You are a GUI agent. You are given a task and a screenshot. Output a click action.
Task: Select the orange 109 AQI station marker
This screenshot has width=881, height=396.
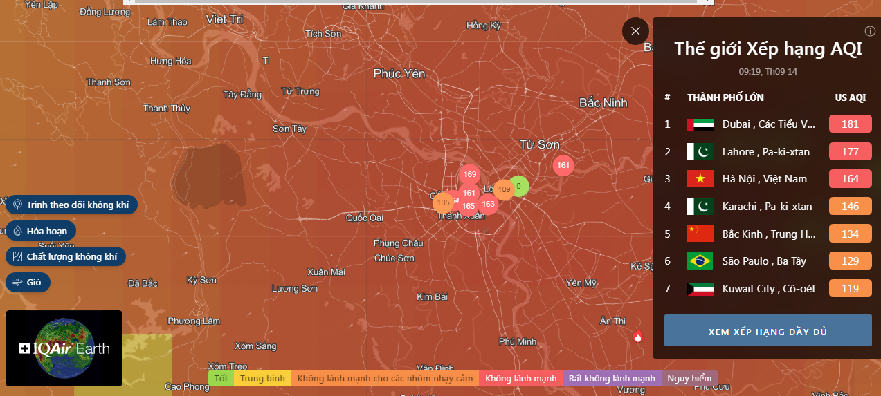click(x=504, y=189)
